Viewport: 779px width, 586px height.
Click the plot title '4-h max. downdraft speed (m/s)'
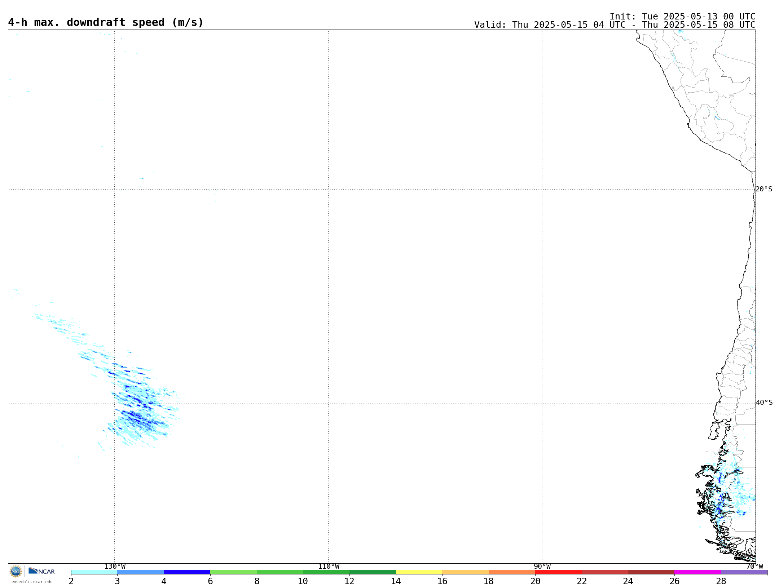tap(106, 22)
